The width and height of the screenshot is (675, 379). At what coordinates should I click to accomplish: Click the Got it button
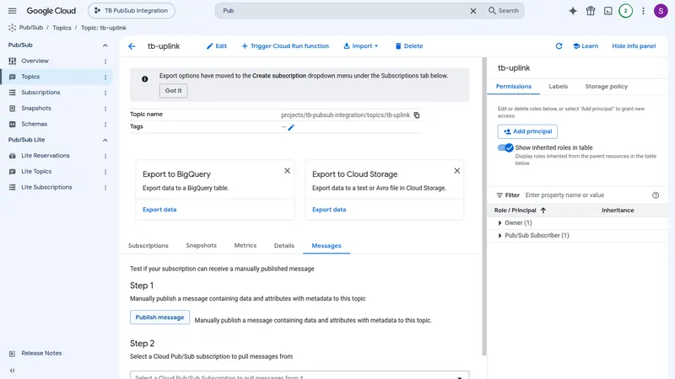174,91
